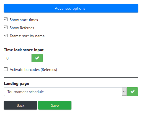The width and height of the screenshot is (142, 114).
Task: Apply landing page with green checkmark icon
Action: tap(133, 92)
